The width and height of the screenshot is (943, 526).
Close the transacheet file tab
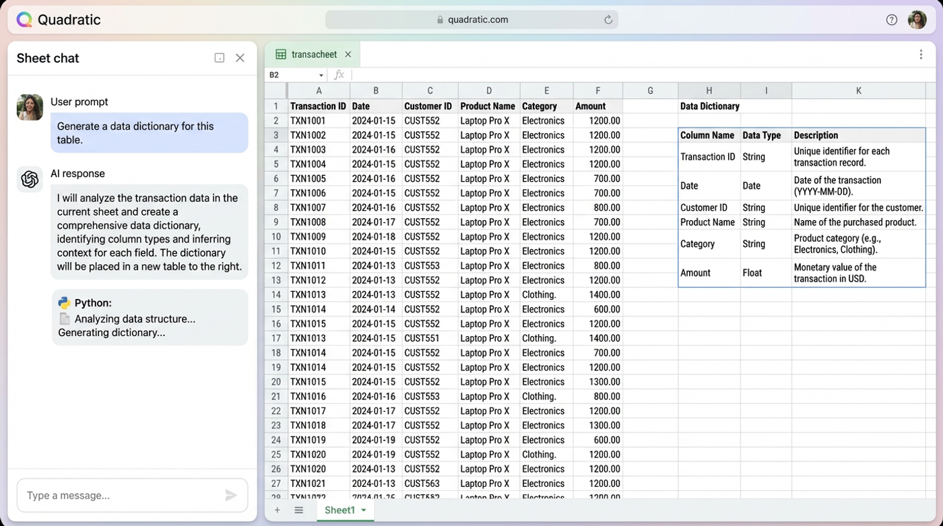pyautogui.click(x=348, y=55)
